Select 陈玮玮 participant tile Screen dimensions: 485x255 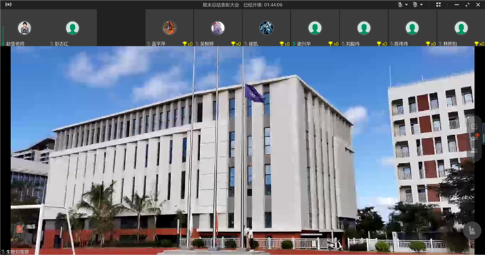point(412,28)
